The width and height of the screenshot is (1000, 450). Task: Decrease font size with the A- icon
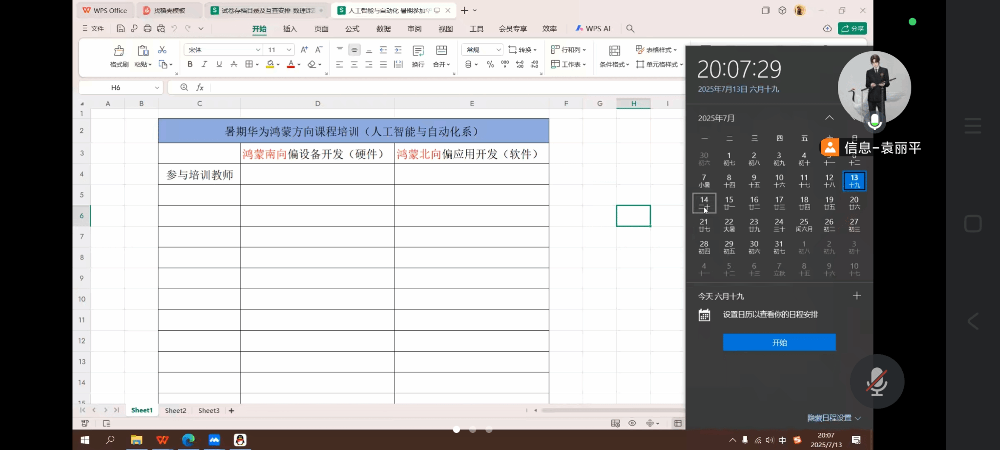coord(319,50)
